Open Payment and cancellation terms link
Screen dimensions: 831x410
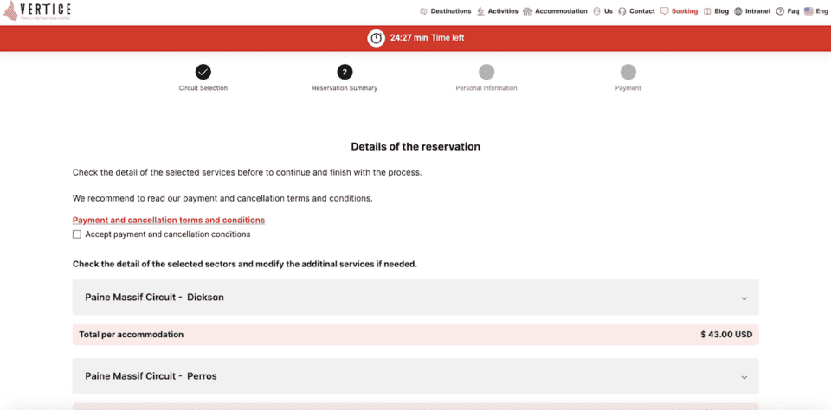tap(168, 221)
